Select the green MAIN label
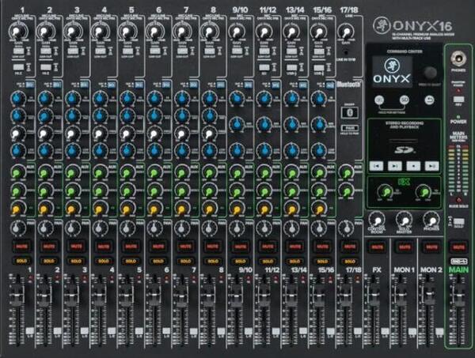This screenshot has width=475, height=358. 458,269
